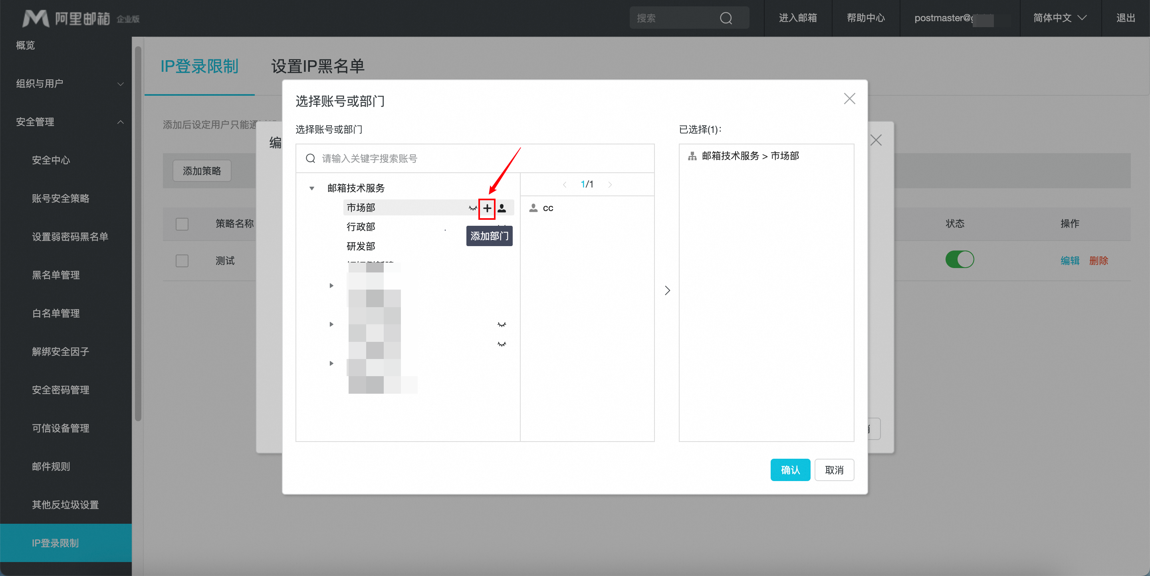
Task: Open the 简体中文 language dropdown
Action: tap(1059, 18)
